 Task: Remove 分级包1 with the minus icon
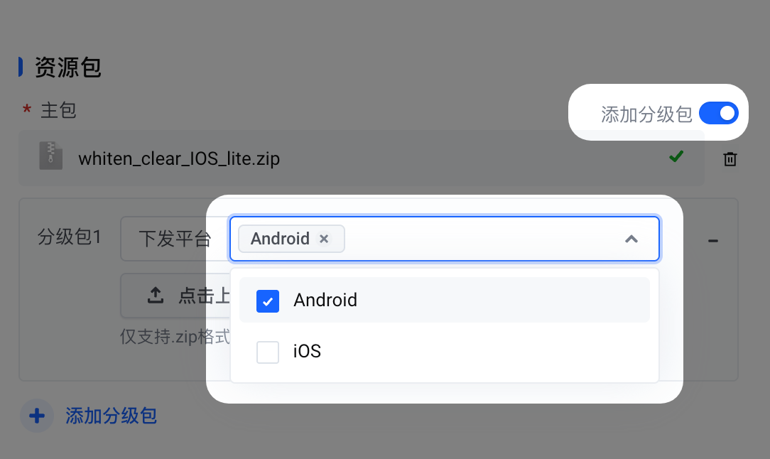pos(713,241)
